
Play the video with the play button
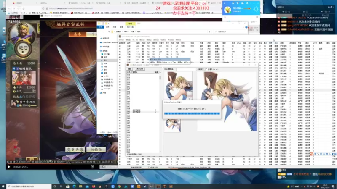pyautogui.click(x=9, y=167)
